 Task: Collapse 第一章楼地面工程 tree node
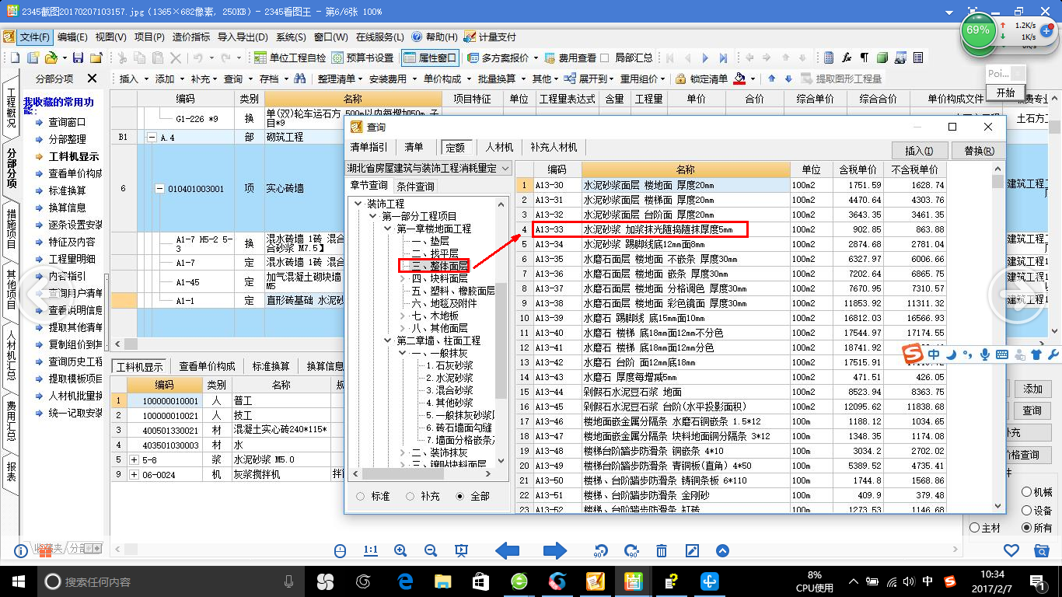[x=388, y=229]
